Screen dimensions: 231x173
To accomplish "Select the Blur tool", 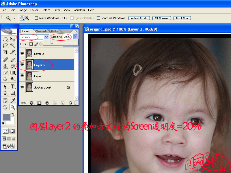I will pos(5,79).
